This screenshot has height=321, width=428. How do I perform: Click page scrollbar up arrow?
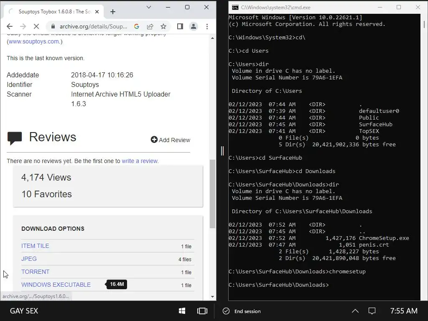212,38
